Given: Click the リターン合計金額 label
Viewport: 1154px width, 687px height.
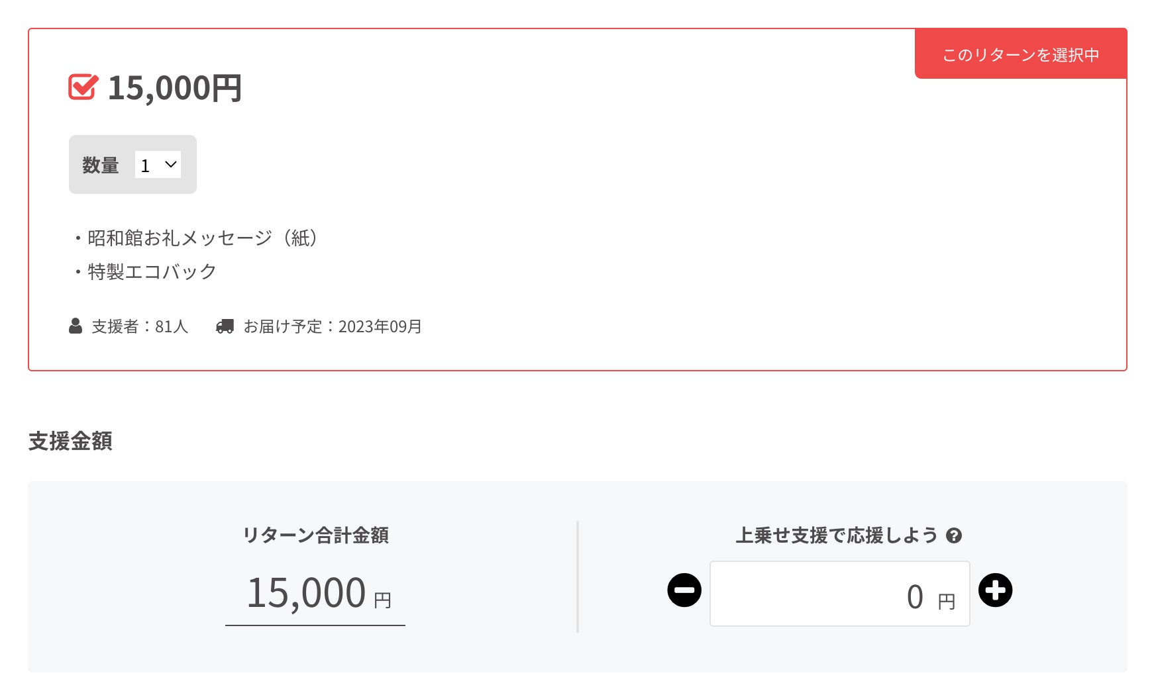Looking at the screenshot, I should (315, 535).
